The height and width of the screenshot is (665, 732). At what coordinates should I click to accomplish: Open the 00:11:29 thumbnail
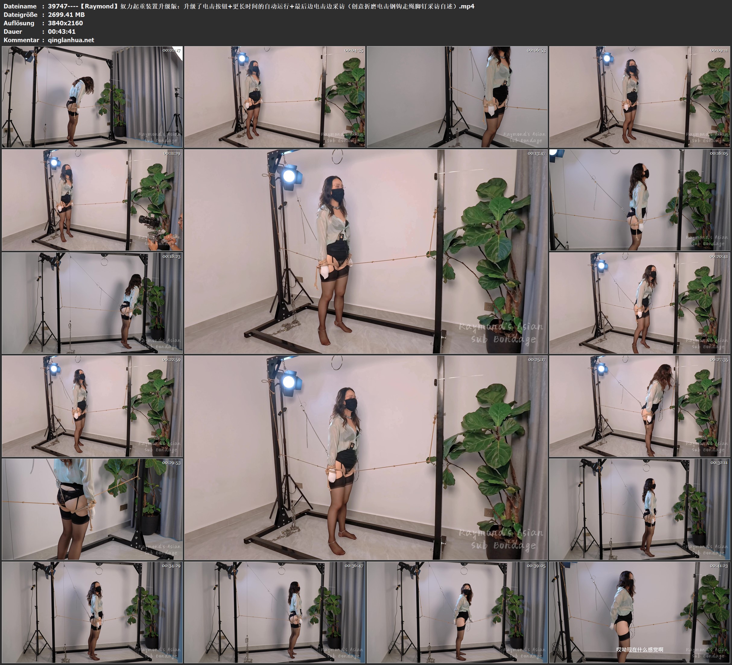point(92,200)
